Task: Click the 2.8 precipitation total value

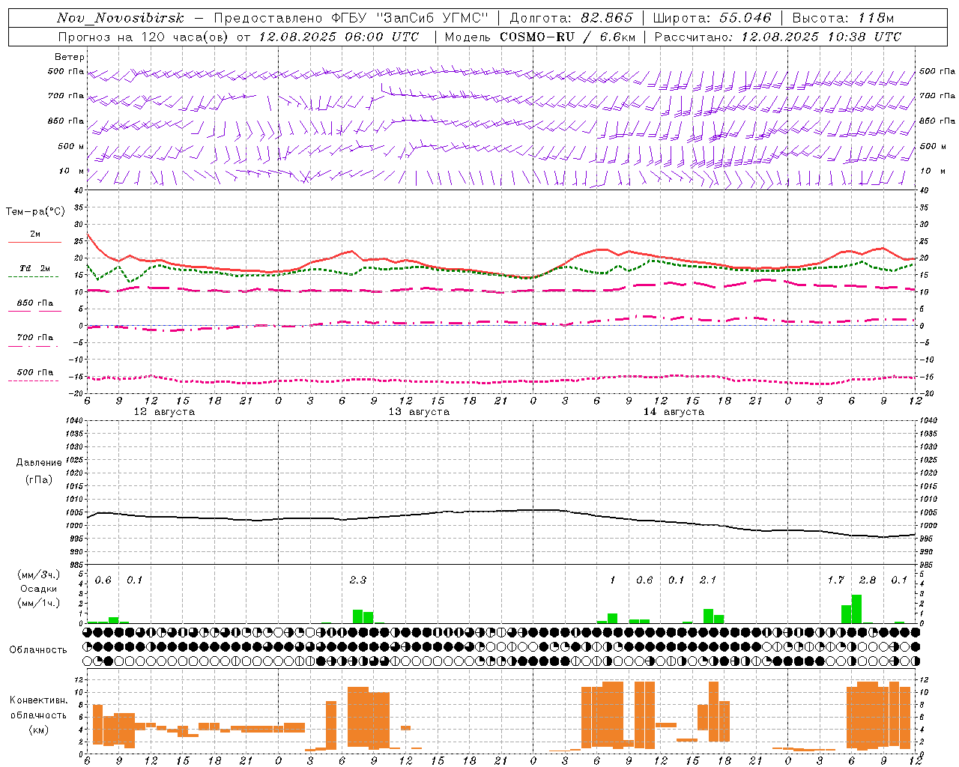Action: pos(868,580)
